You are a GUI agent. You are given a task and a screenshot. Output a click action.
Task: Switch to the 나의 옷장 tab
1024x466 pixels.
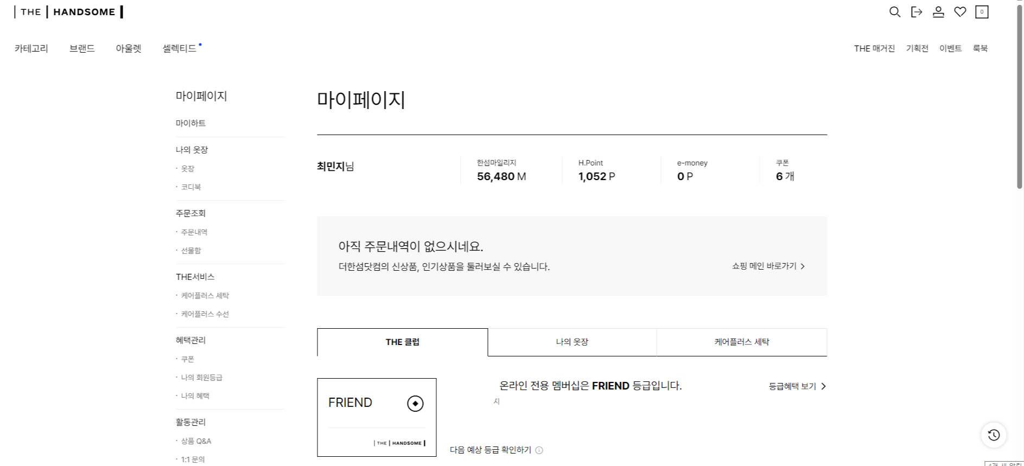tap(571, 342)
